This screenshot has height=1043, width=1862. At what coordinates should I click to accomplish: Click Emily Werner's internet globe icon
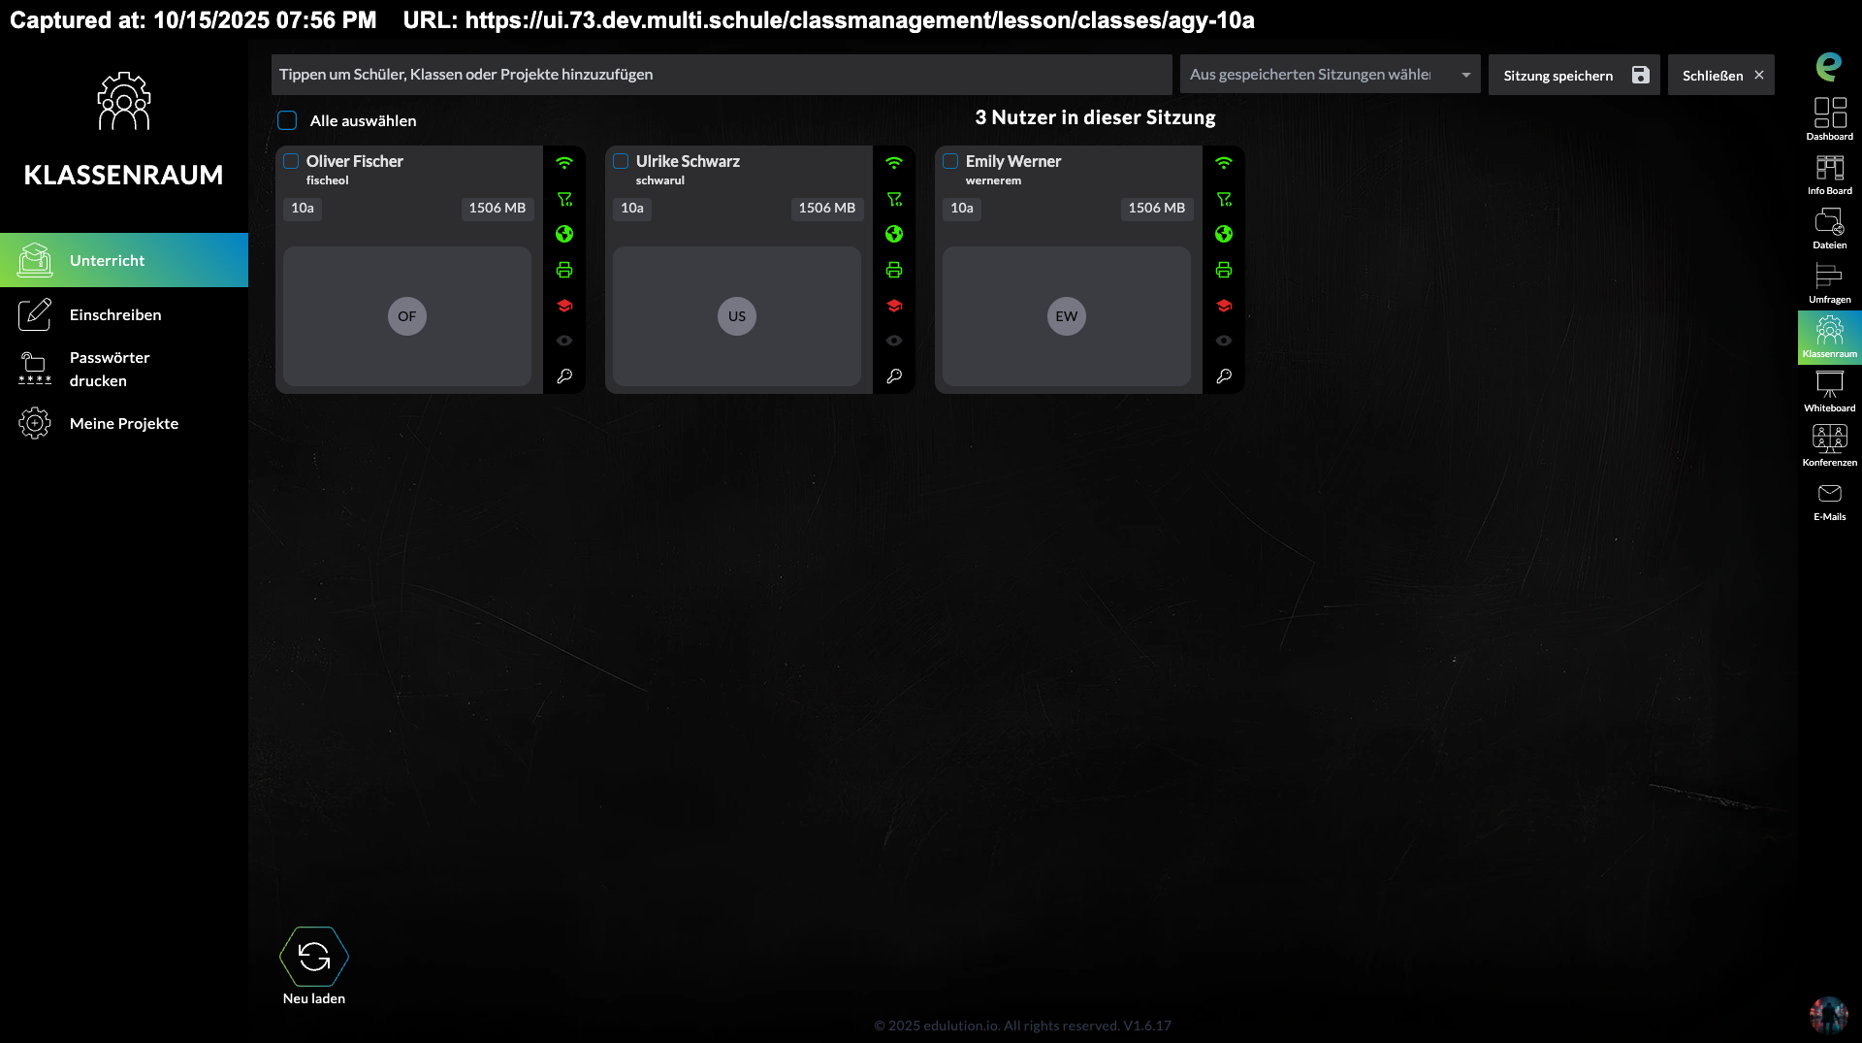(x=1224, y=234)
